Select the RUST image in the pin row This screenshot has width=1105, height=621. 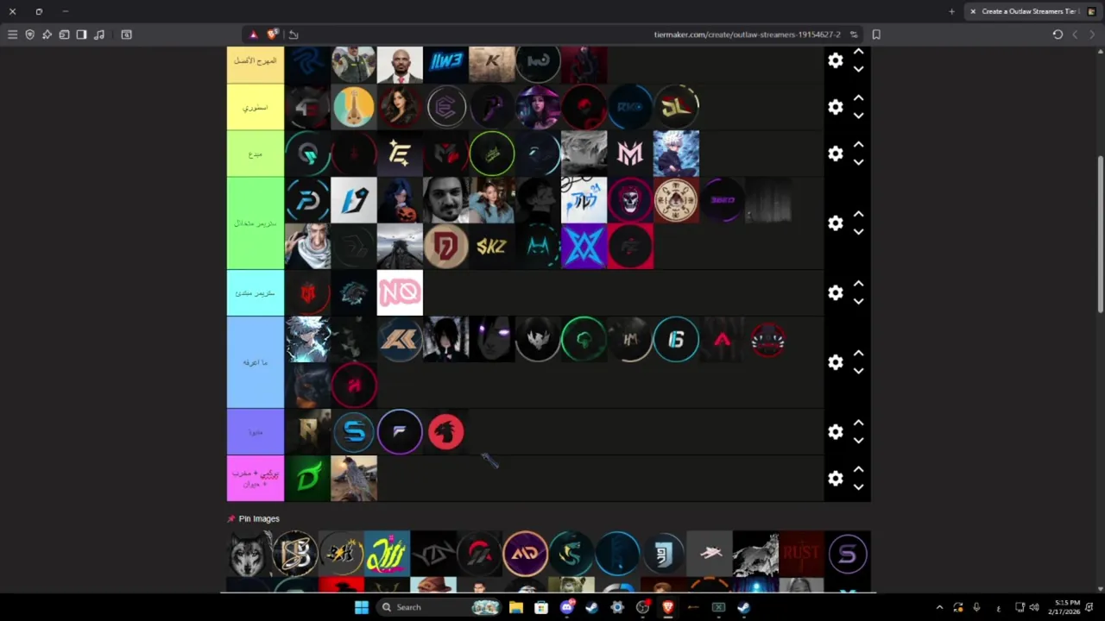click(x=801, y=554)
